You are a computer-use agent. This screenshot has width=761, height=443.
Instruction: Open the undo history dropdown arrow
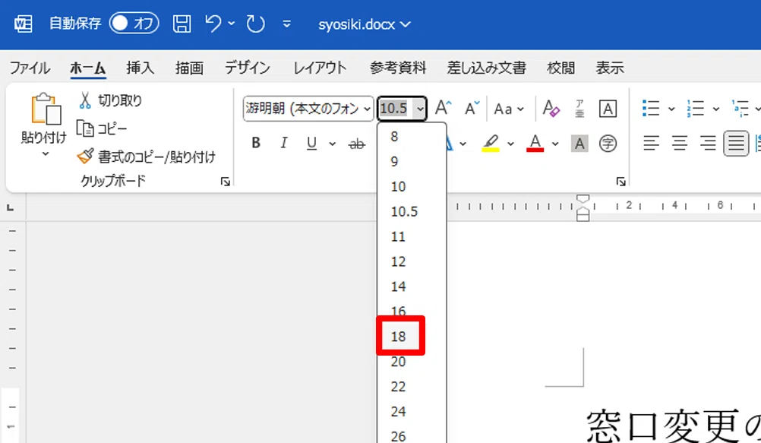click(232, 24)
